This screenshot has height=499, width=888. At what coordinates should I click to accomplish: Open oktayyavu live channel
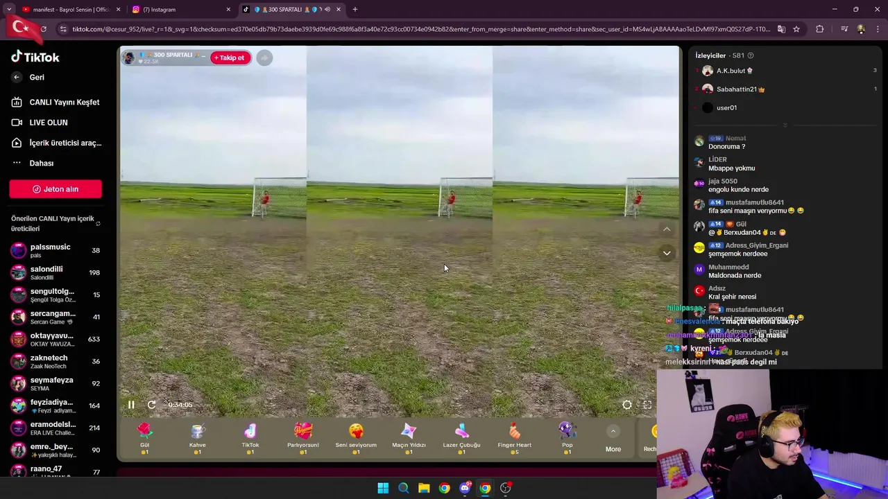[x=55, y=339]
